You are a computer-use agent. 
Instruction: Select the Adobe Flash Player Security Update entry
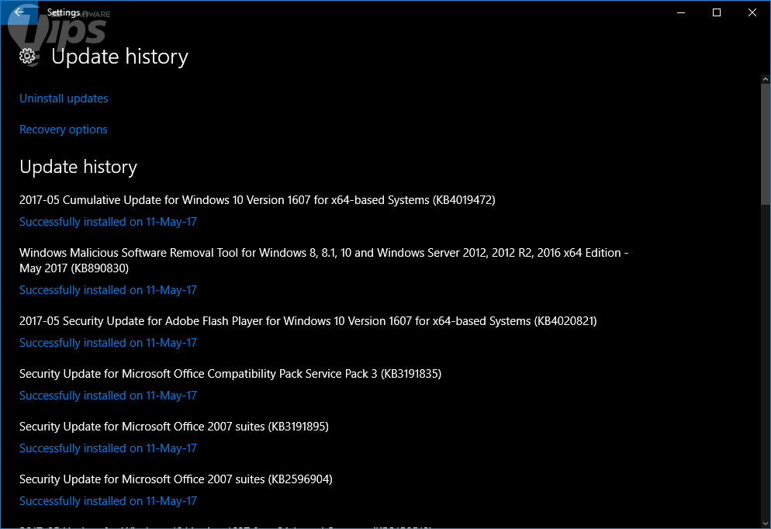307,321
